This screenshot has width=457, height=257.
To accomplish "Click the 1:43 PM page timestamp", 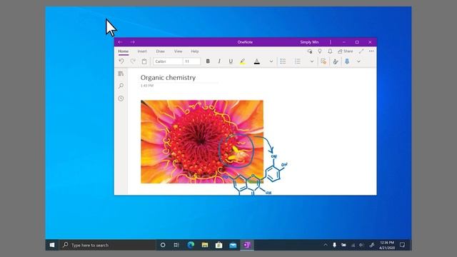I will pyautogui.click(x=147, y=86).
